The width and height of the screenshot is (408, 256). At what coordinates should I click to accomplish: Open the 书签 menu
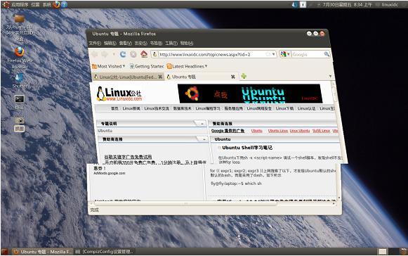tap(156, 44)
